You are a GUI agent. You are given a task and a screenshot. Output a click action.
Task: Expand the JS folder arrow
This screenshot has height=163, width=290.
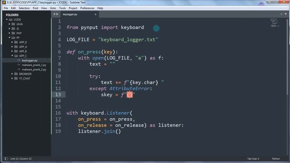[10, 29]
